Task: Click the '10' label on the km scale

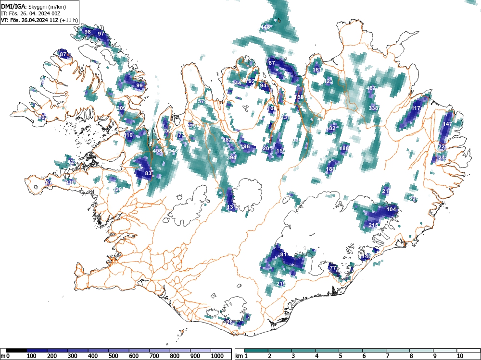Action: pos(460,356)
